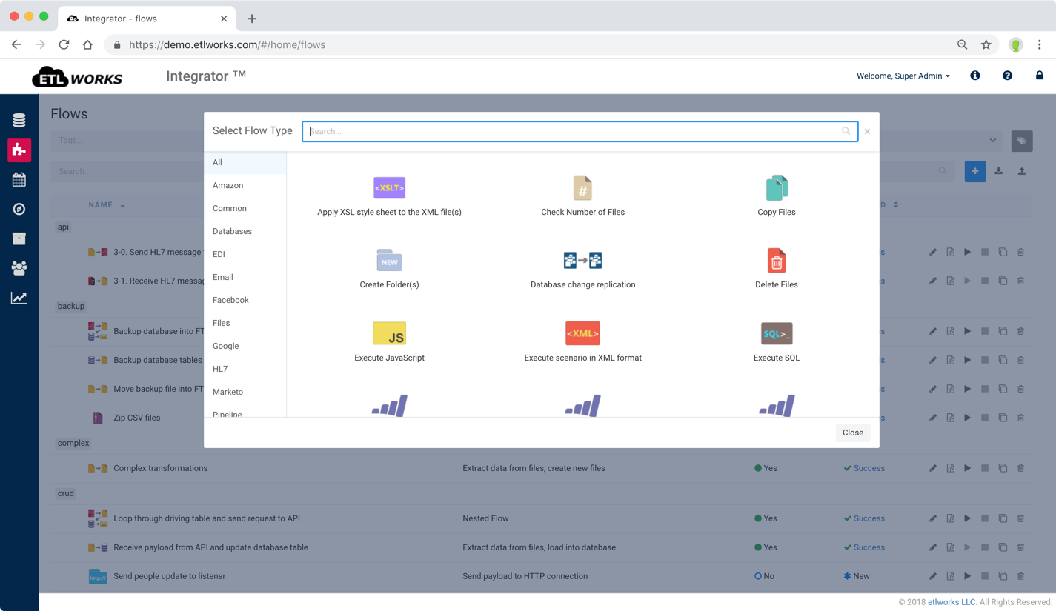Select the Apply XSL style sheet flow icon

tap(389, 188)
